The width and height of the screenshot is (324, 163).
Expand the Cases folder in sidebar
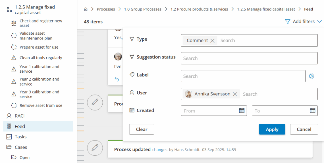point(21,147)
